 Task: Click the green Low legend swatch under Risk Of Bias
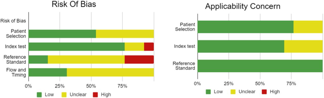(39, 94)
